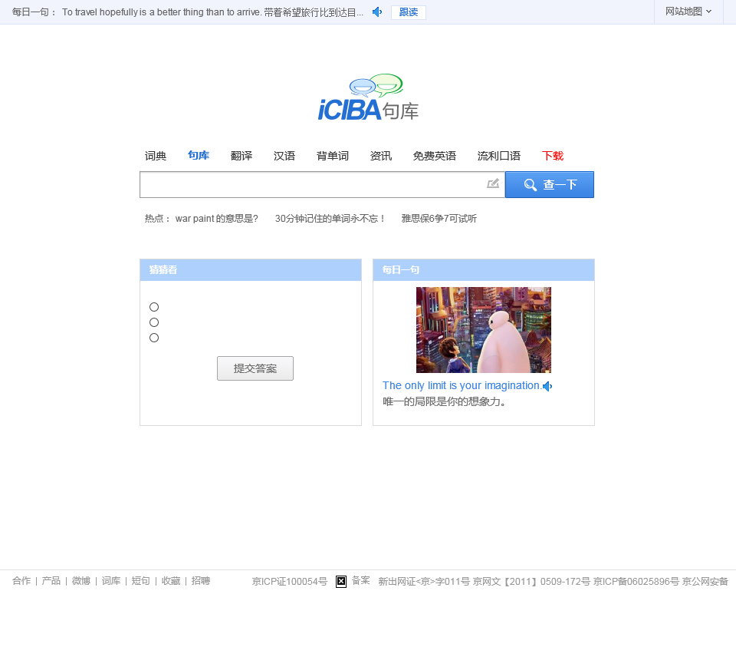Switch to the 句库 tab

199,156
